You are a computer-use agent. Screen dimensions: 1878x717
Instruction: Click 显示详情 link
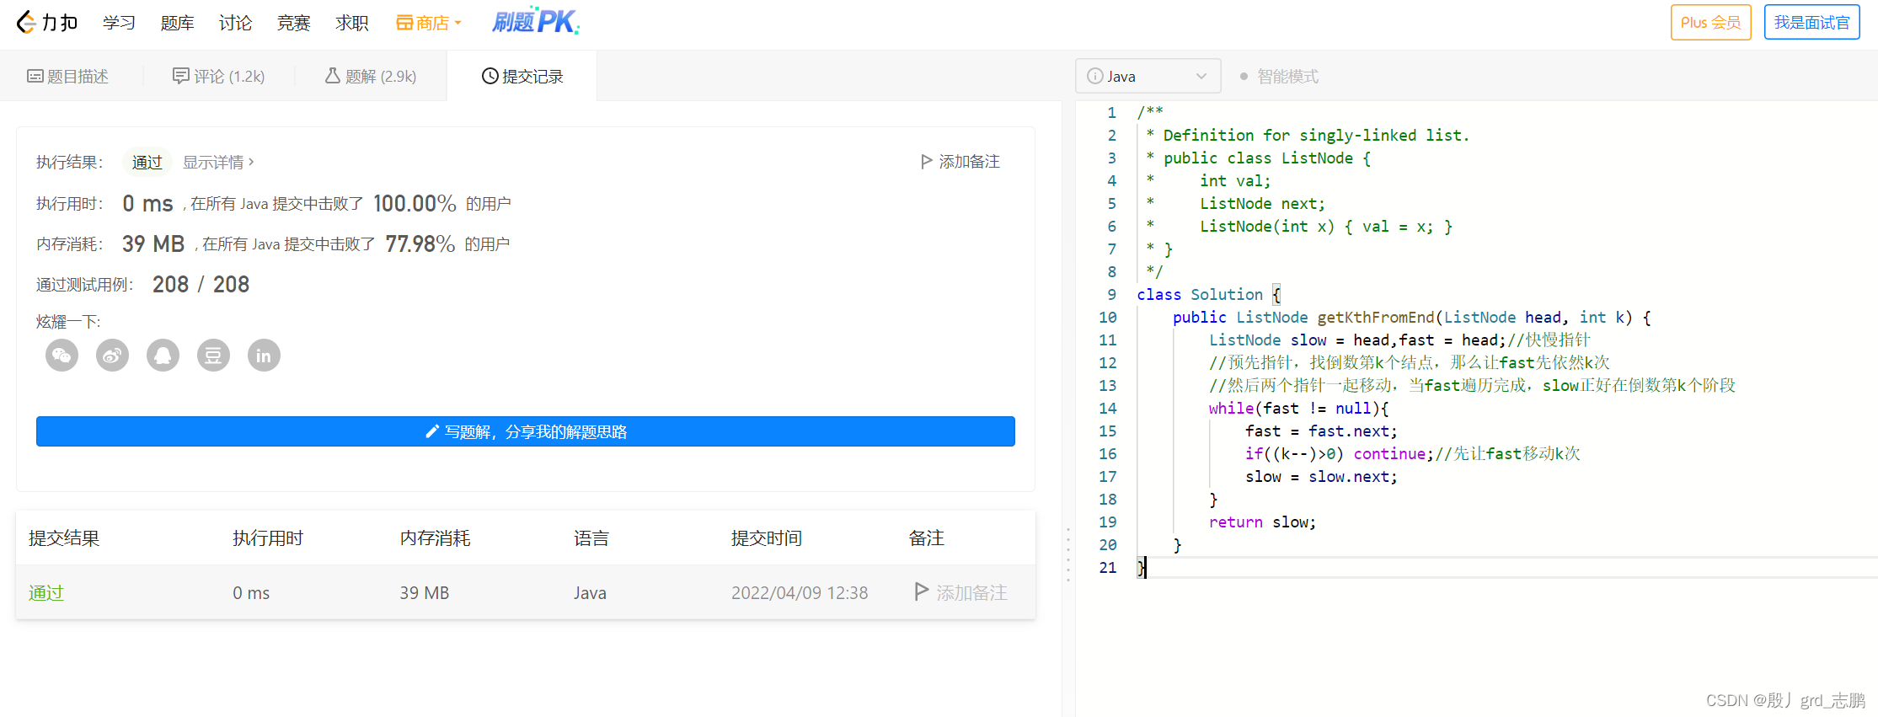(x=218, y=162)
